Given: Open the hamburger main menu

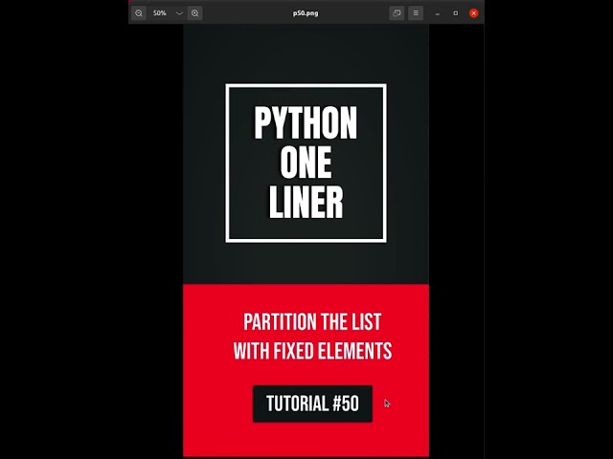Looking at the screenshot, I should coord(416,13).
